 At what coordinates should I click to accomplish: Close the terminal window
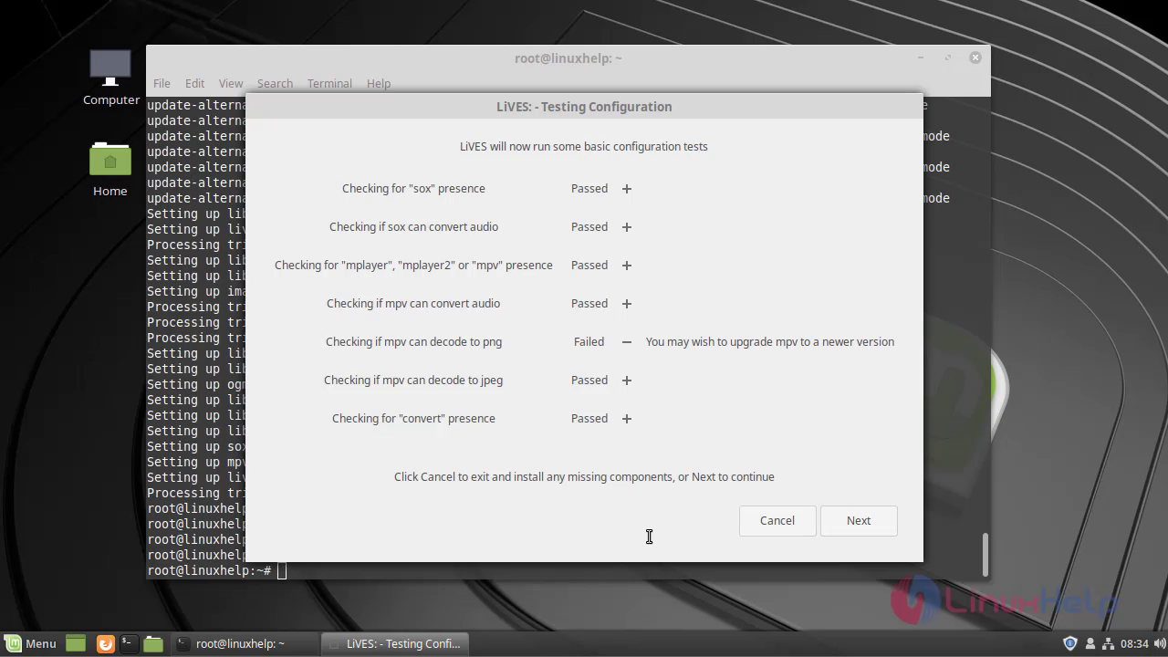pyautogui.click(x=975, y=57)
